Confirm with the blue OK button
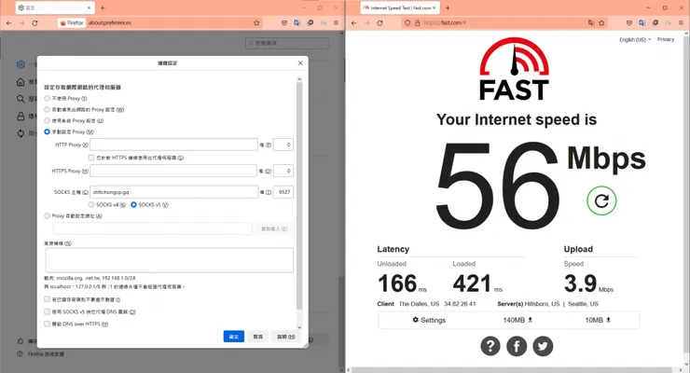Image resolution: width=690 pixels, height=373 pixels. point(234,337)
